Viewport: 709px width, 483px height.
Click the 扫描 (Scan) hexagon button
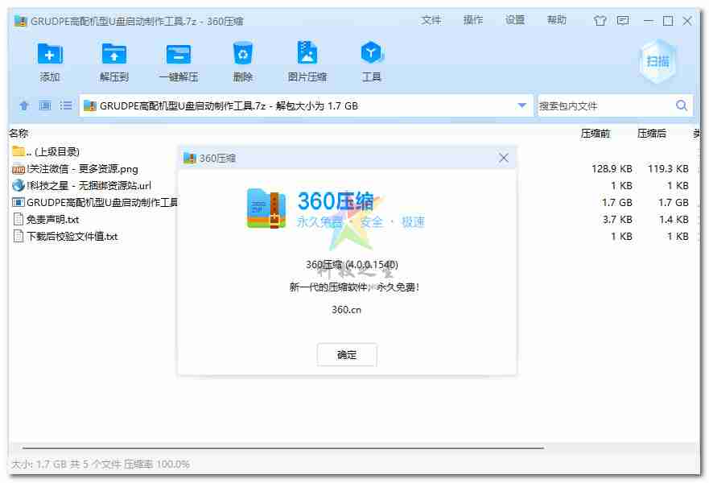click(657, 61)
